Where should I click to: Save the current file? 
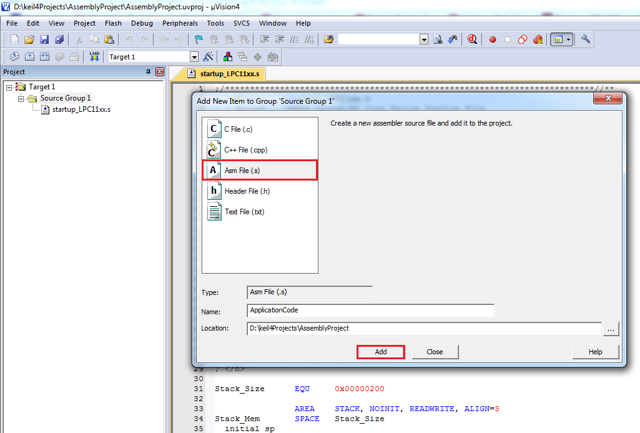coord(44,39)
